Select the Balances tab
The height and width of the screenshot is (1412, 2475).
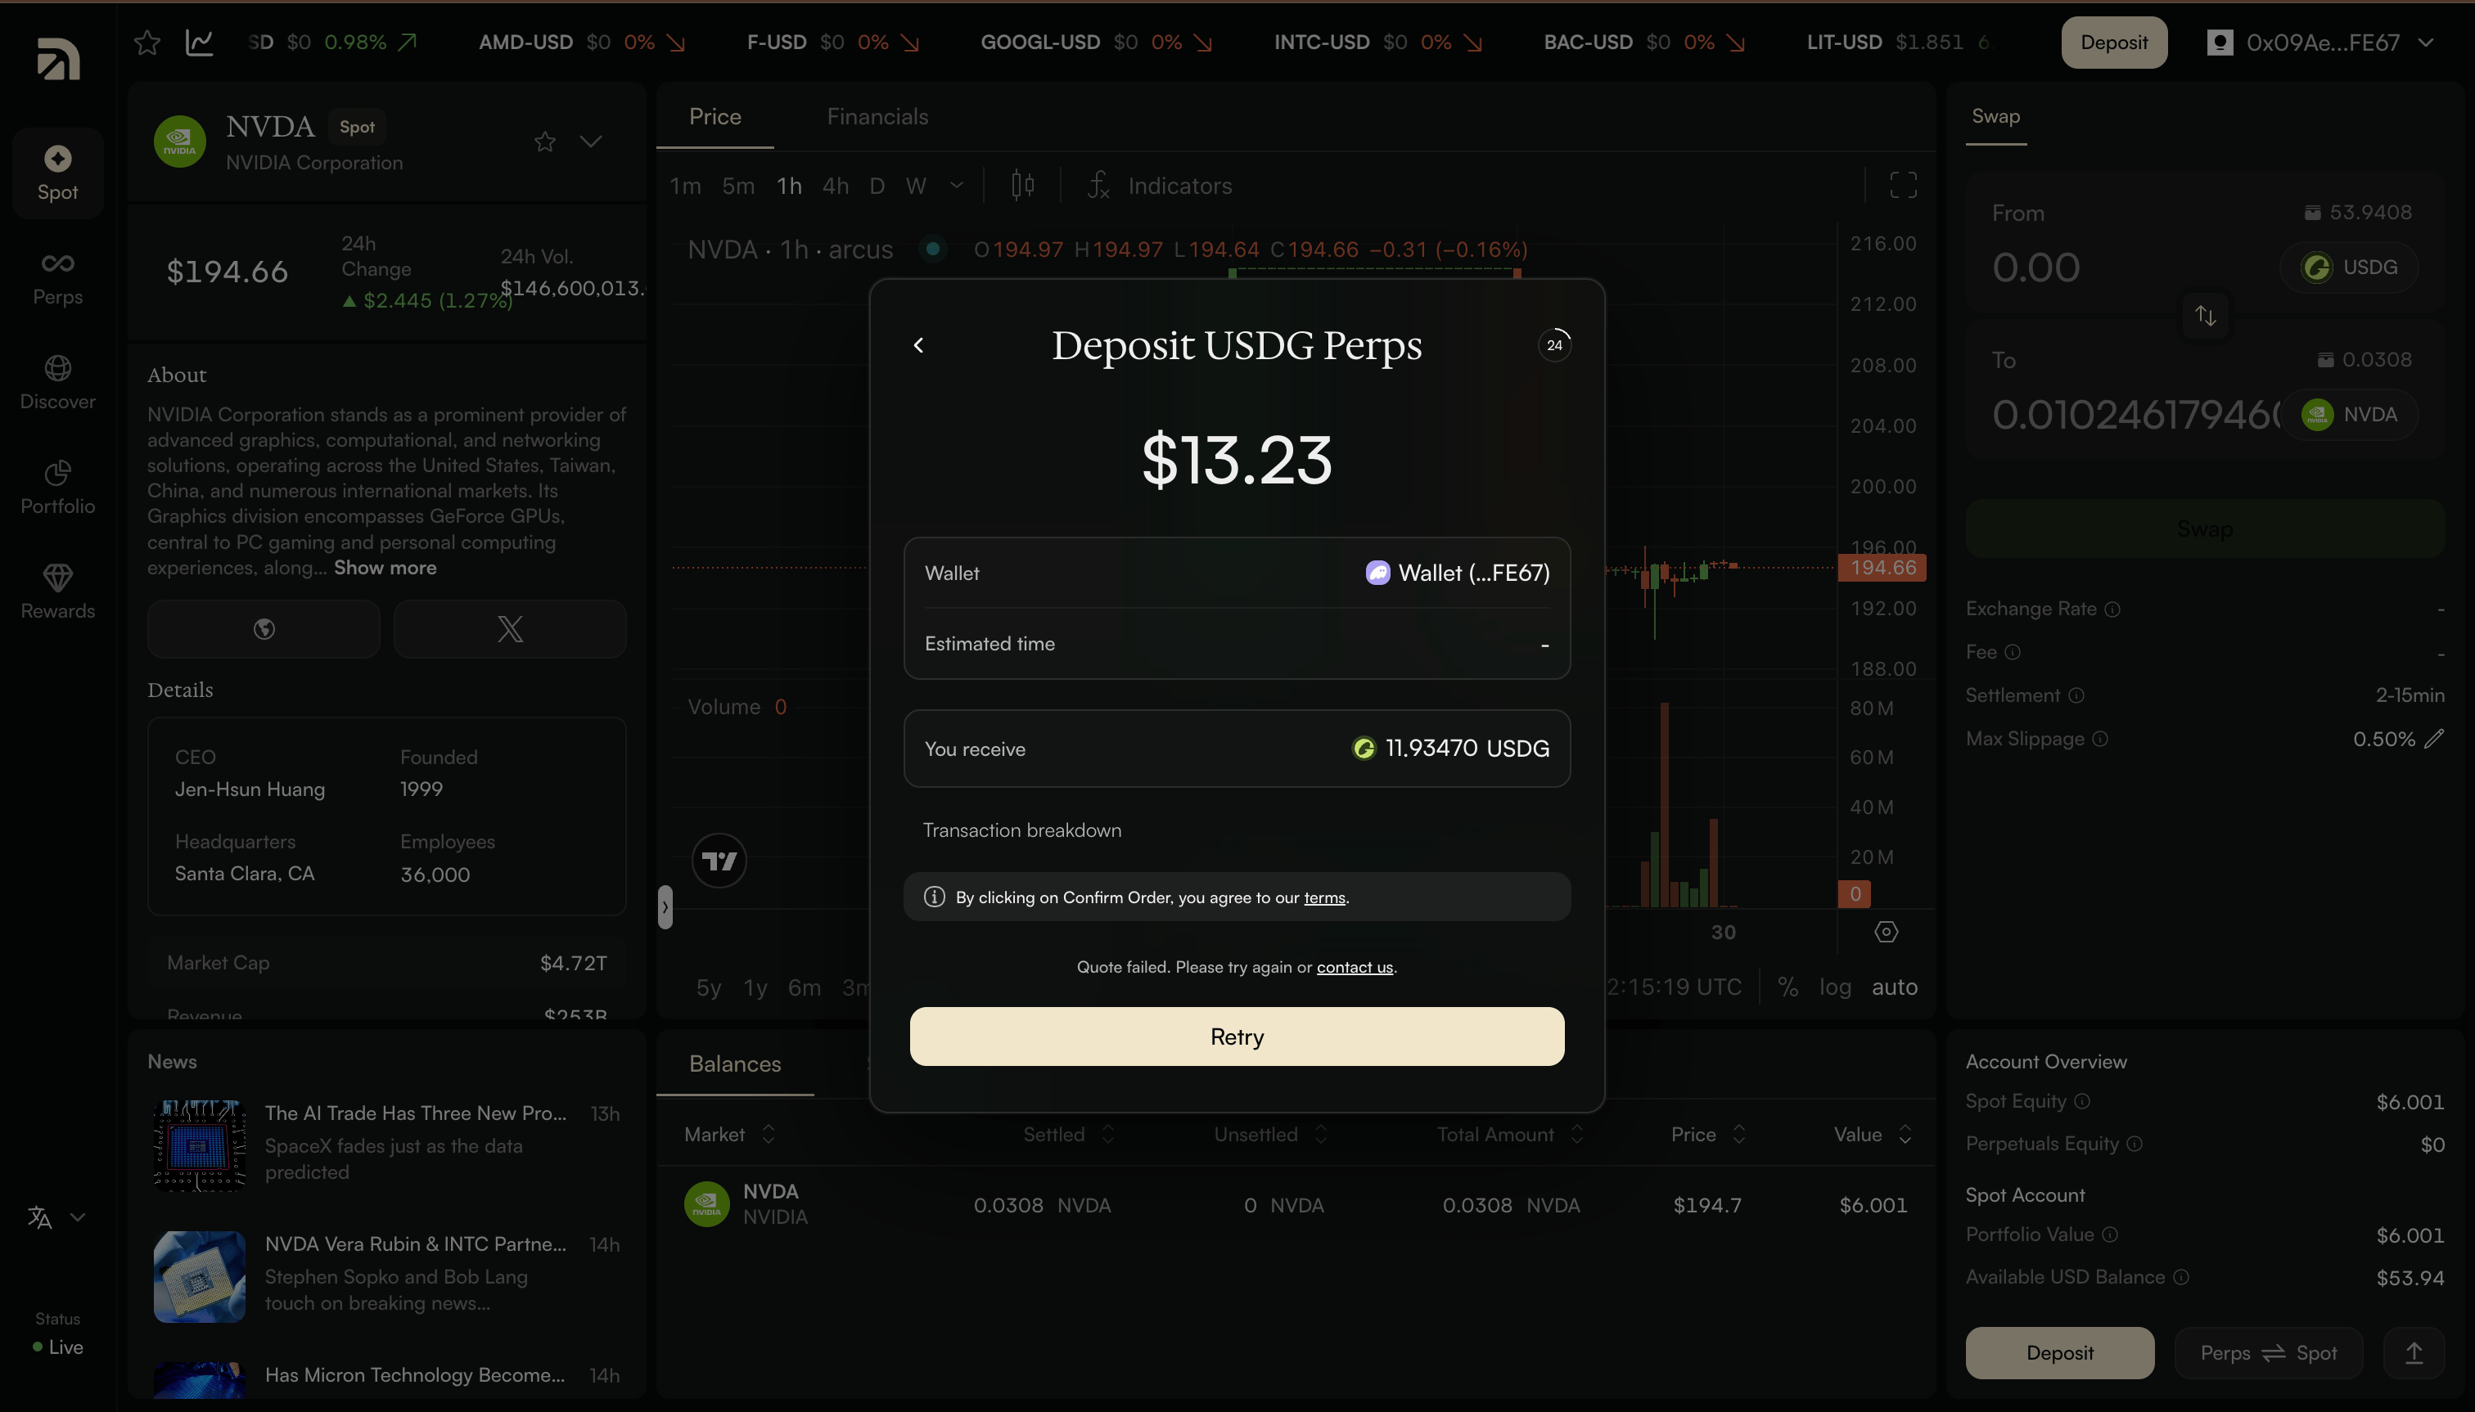tap(734, 1063)
